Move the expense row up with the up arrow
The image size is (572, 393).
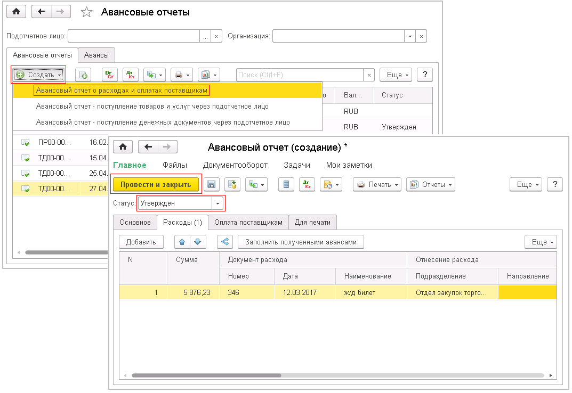coord(182,242)
